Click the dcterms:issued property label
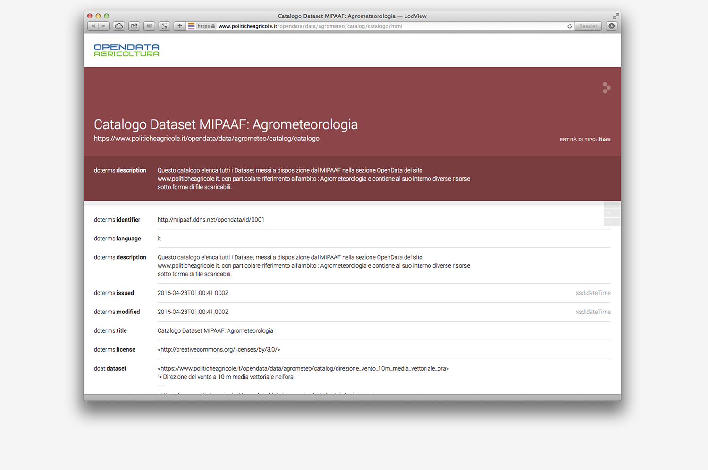 pyautogui.click(x=114, y=293)
